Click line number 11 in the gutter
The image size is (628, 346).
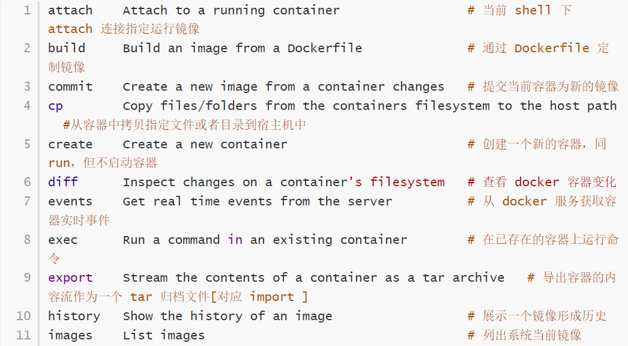pyautogui.click(x=23, y=335)
